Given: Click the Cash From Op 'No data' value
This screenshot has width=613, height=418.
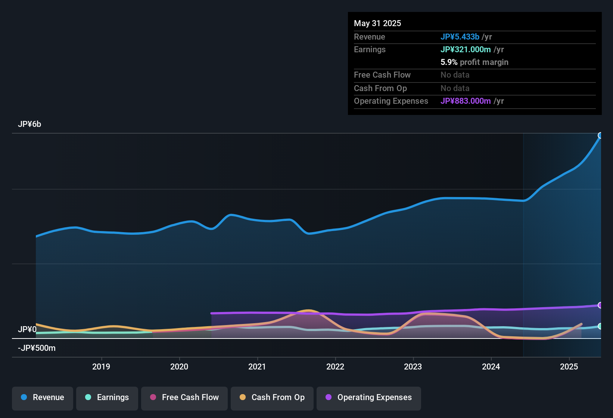Looking at the screenshot, I should pos(455,88).
